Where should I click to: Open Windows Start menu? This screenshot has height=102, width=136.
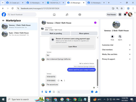pyautogui.click(x=3, y=99)
